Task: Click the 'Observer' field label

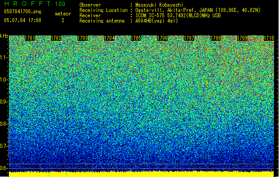Action: 90,5
